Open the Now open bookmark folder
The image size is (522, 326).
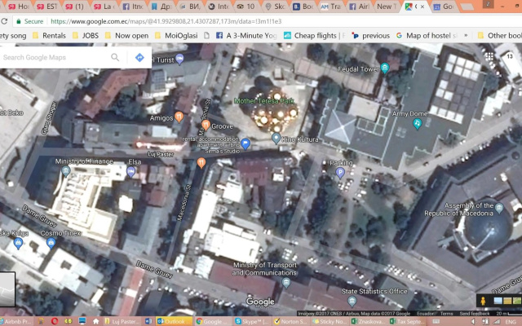click(127, 36)
